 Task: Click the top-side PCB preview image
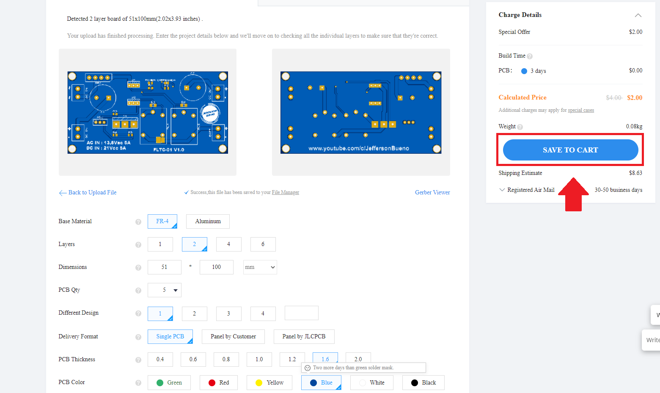click(x=148, y=112)
